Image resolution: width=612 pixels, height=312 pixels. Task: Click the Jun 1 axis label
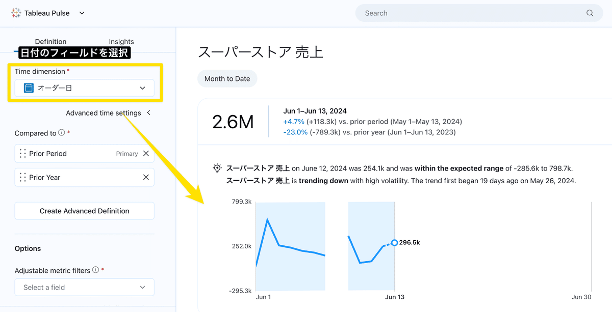point(264,297)
